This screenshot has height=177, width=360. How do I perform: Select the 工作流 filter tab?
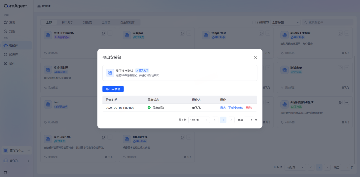coord(106,22)
